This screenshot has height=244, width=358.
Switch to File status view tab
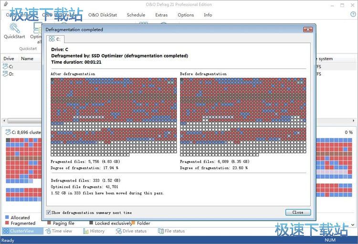click(x=171, y=231)
